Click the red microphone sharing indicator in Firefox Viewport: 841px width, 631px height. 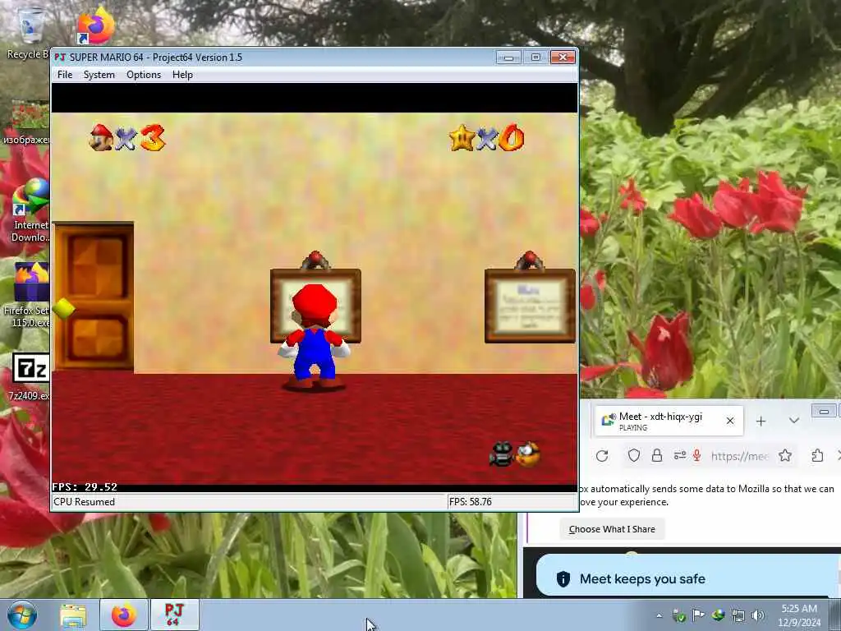696,455
